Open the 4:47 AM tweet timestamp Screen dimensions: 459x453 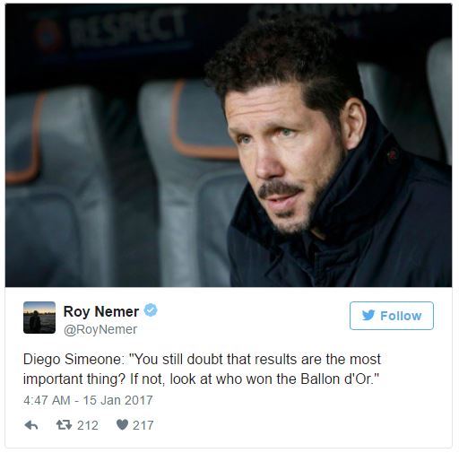coord(88,400)
